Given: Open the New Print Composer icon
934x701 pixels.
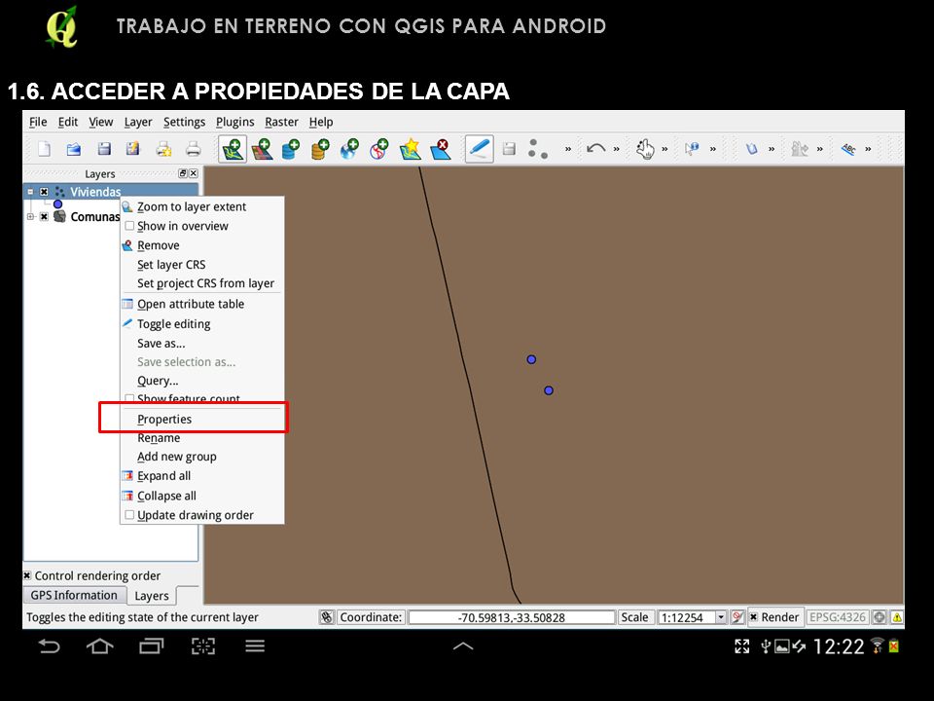Looking at the screenshot, I should coord(163,148).
